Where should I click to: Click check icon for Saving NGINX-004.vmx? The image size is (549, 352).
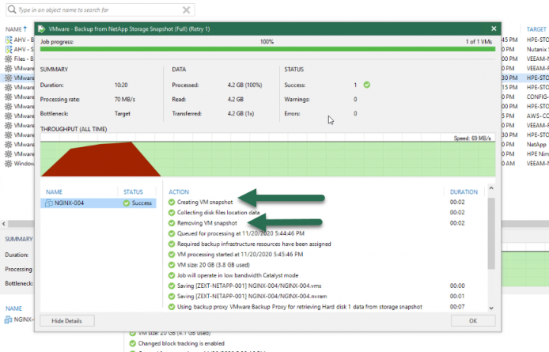click(x=172, y=286)
